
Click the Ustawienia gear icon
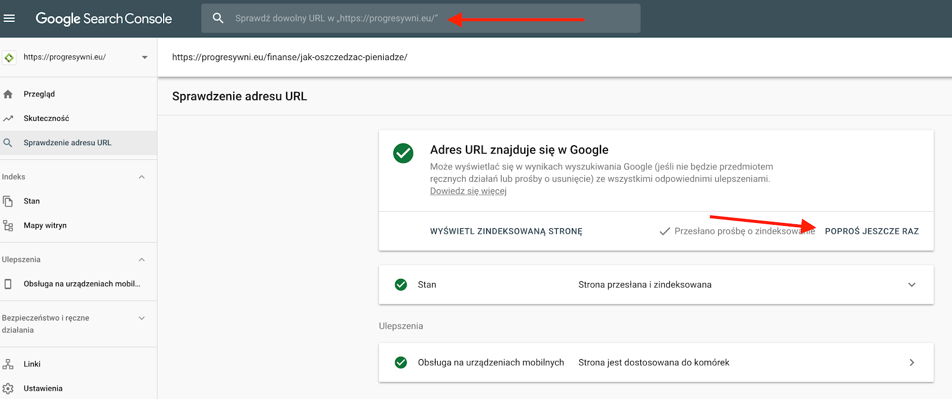pos(8,388)
